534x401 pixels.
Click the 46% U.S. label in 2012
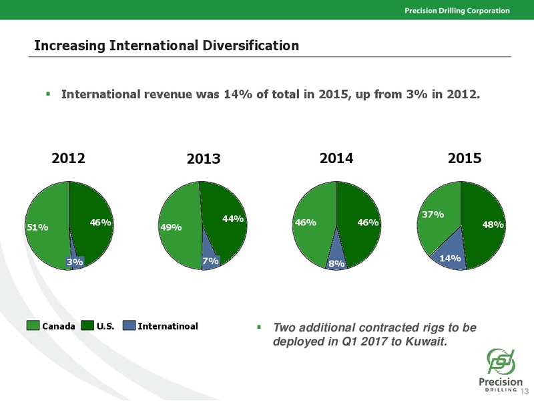(x=101, y=223)
